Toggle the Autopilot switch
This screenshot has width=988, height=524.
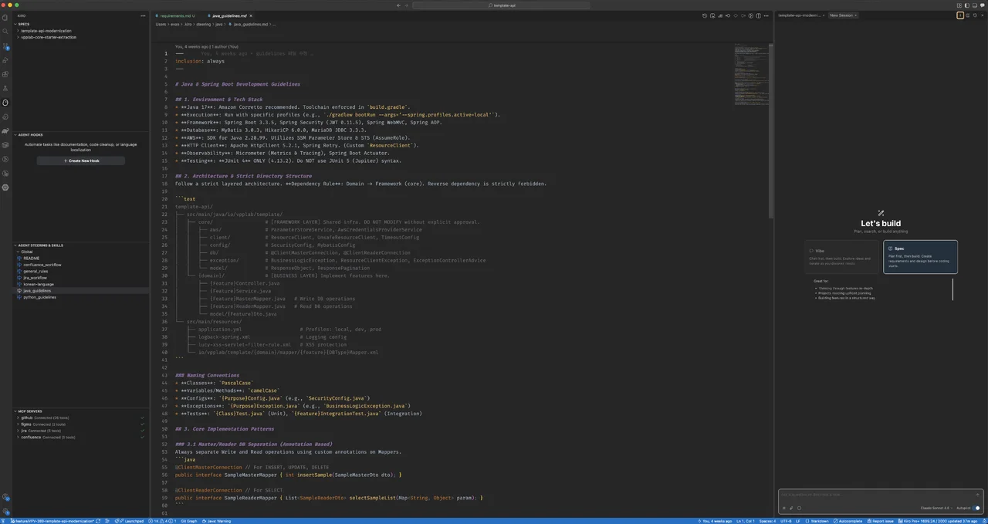click(976, 508)
